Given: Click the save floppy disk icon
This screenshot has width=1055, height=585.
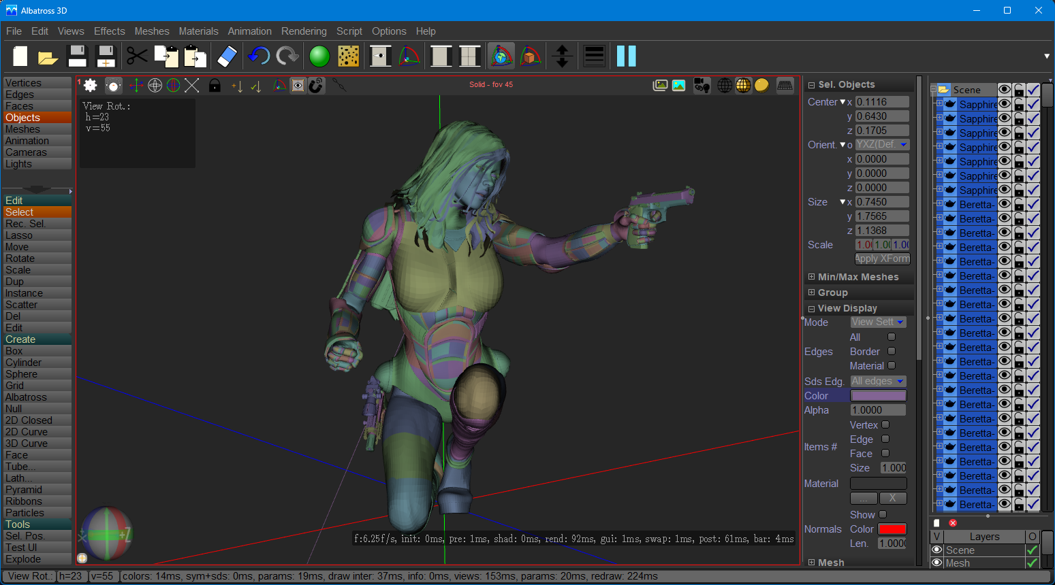Looking at the screenshot, I should (77, 56).
